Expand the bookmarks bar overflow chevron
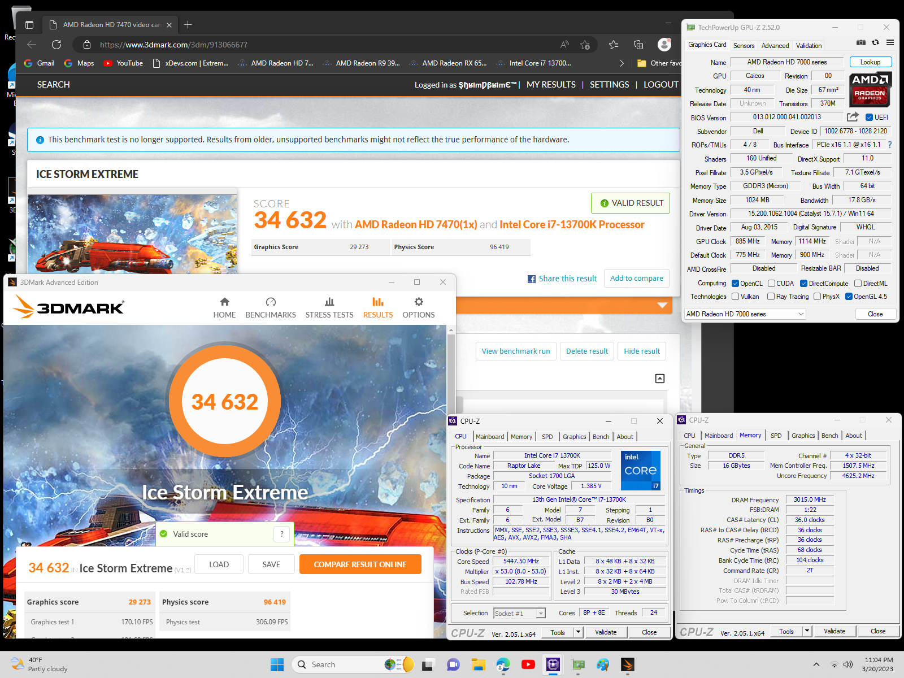This screenshot has height=678, width=904. click(x=621, y=63)
